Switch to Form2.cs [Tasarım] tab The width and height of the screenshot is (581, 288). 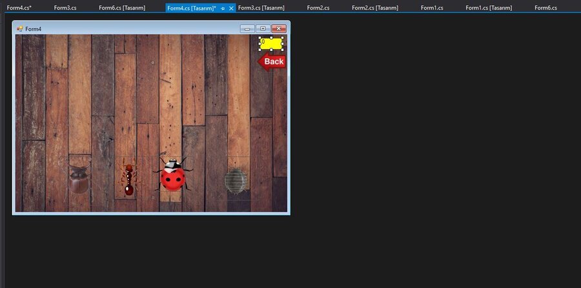[x=375, y=8]
